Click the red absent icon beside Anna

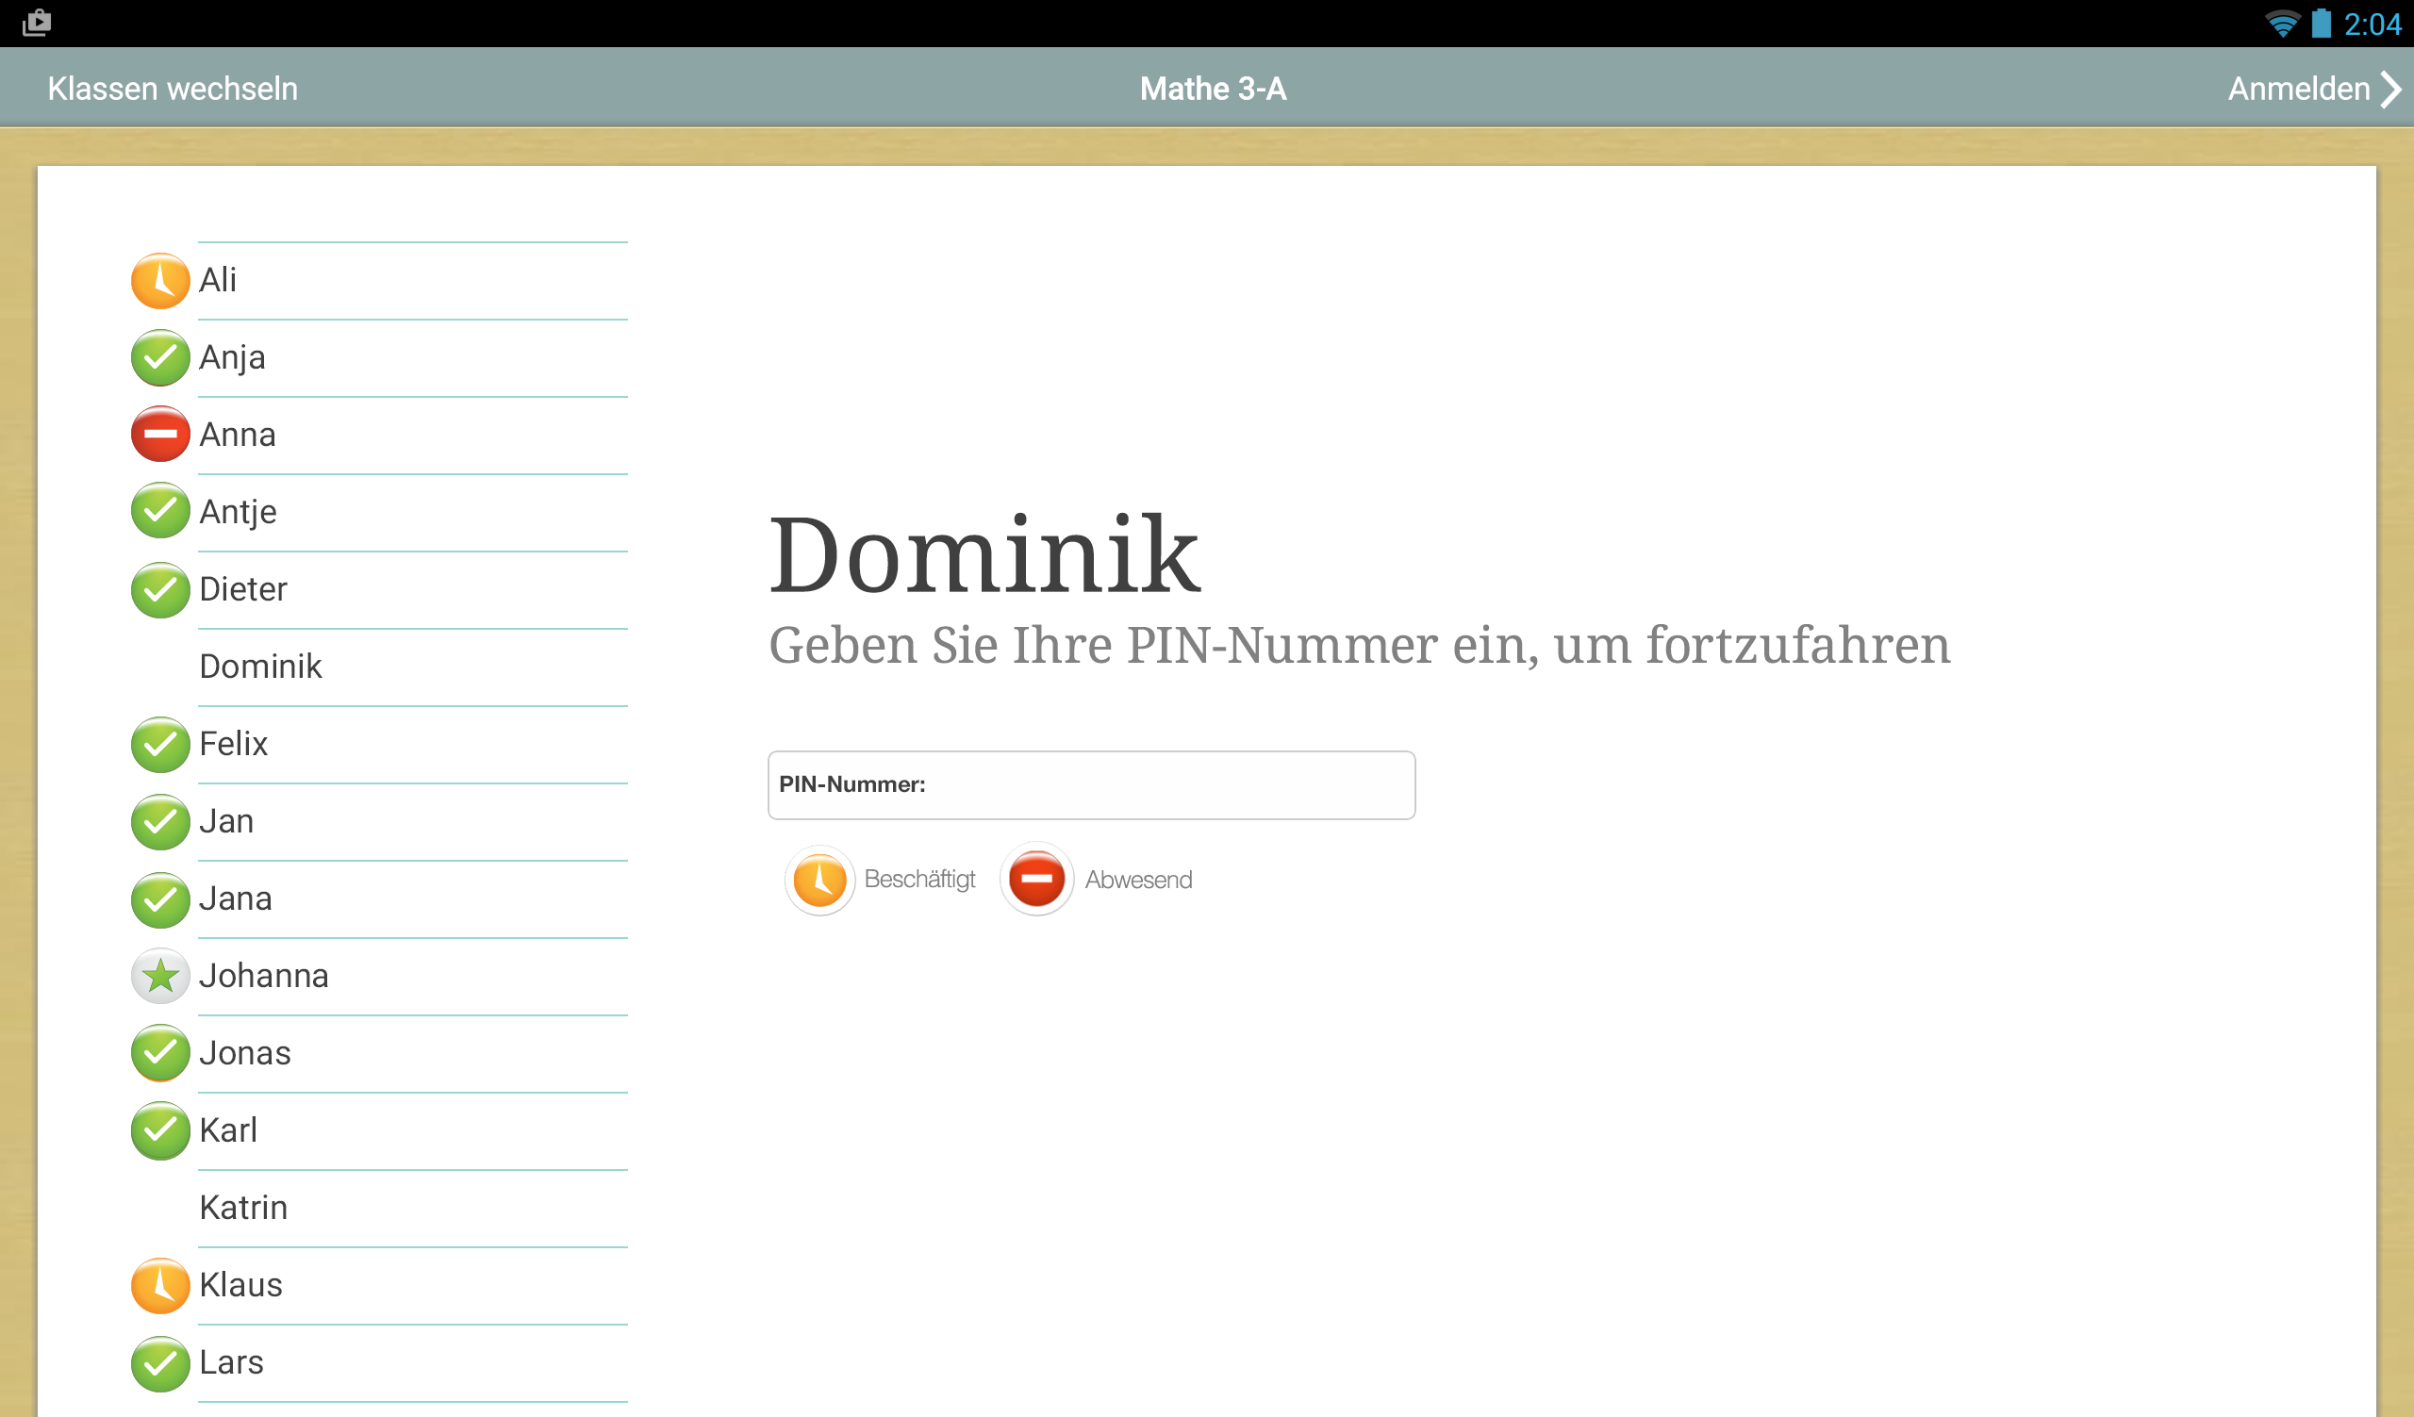(160, 435)
